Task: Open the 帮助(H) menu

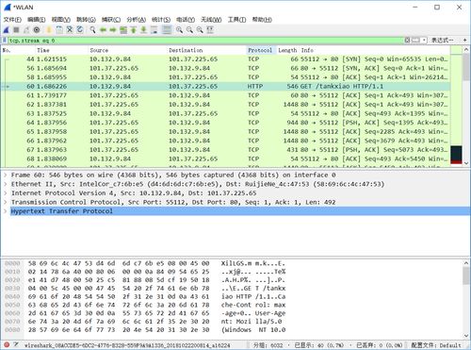Action: [x=262, y=20]
